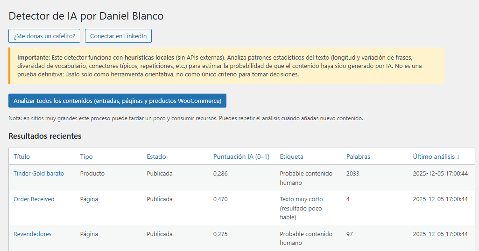Viewport: 479px width, 251px height.
Task: Click the 'Detector de IA por Daniel Blanco' title
Action: click(86, 16)
